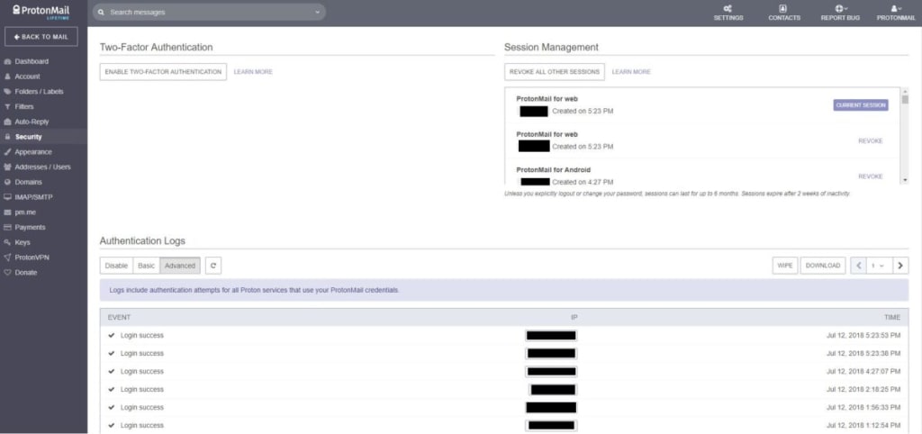Revoke the ProtonMail for Android session
The image size is (922, 434).
pos(871,176)
